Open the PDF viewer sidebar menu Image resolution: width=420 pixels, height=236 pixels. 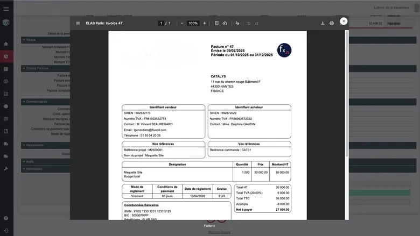(x=78, y=23)
